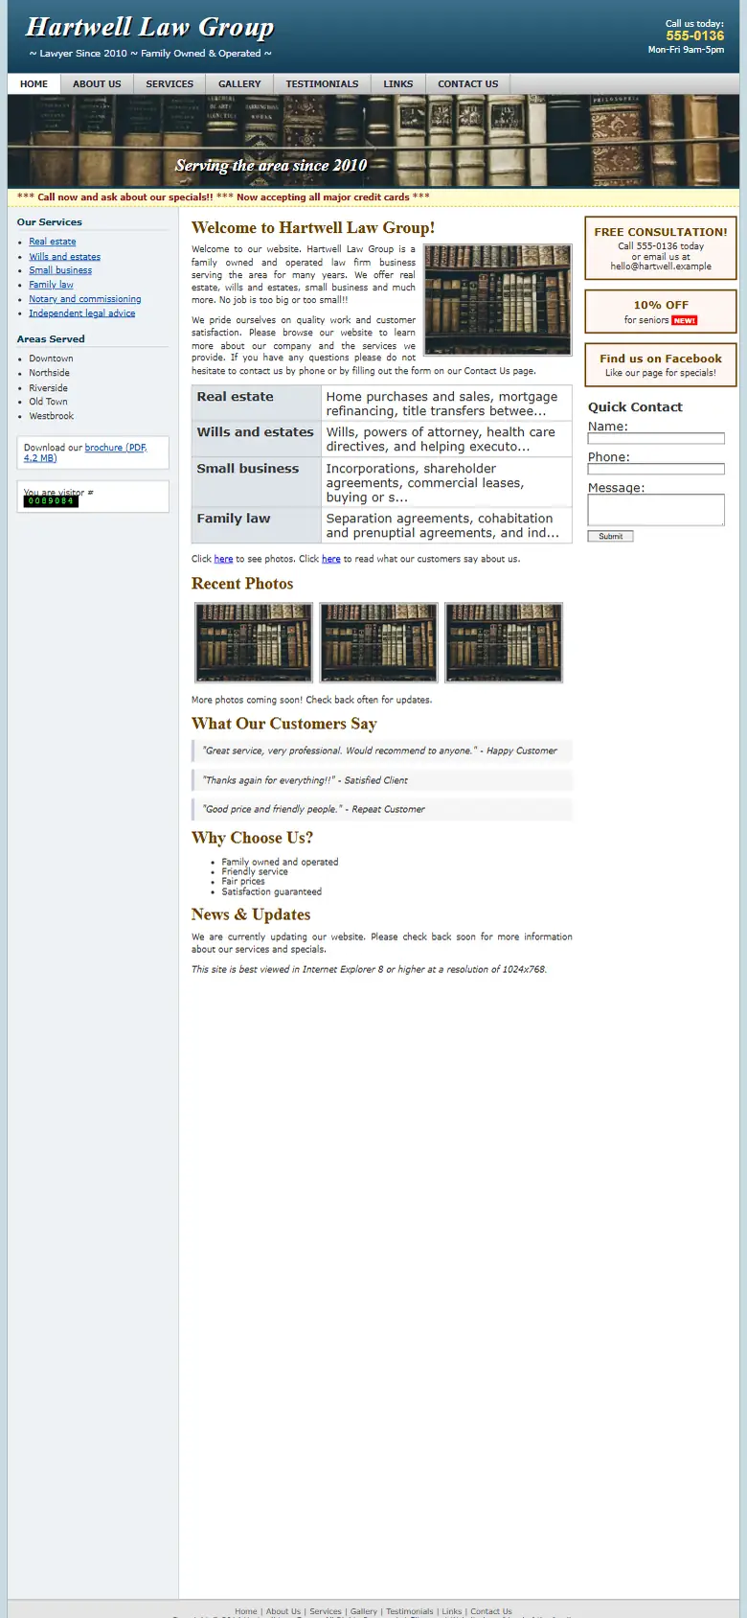Open the middle Recent Photos thumbnail
Screen dimensions: 747x1618
click(378, 642)
